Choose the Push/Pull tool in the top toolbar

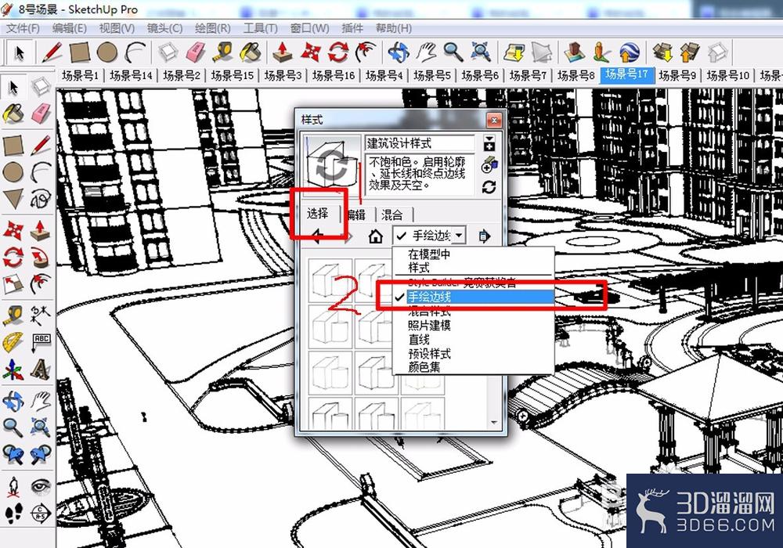tap(282, 52)
